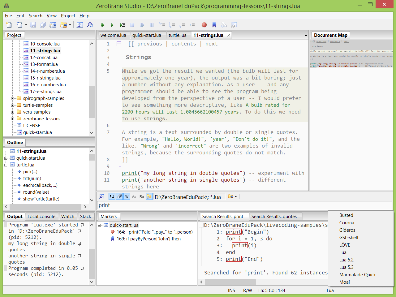Start debugging with the green Start icon
Screen dimensions: 396x297
click(x=112, y=25)
